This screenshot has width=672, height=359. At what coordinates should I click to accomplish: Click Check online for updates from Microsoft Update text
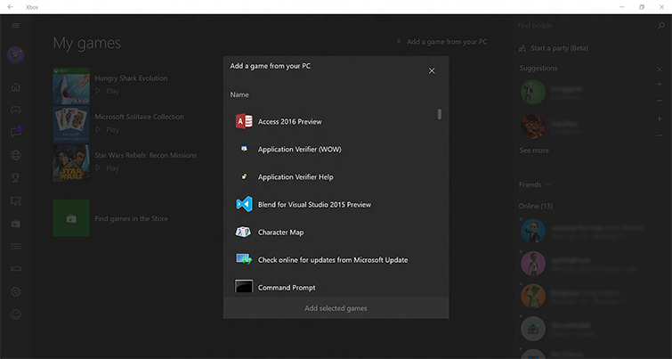[x=333, y=260]
